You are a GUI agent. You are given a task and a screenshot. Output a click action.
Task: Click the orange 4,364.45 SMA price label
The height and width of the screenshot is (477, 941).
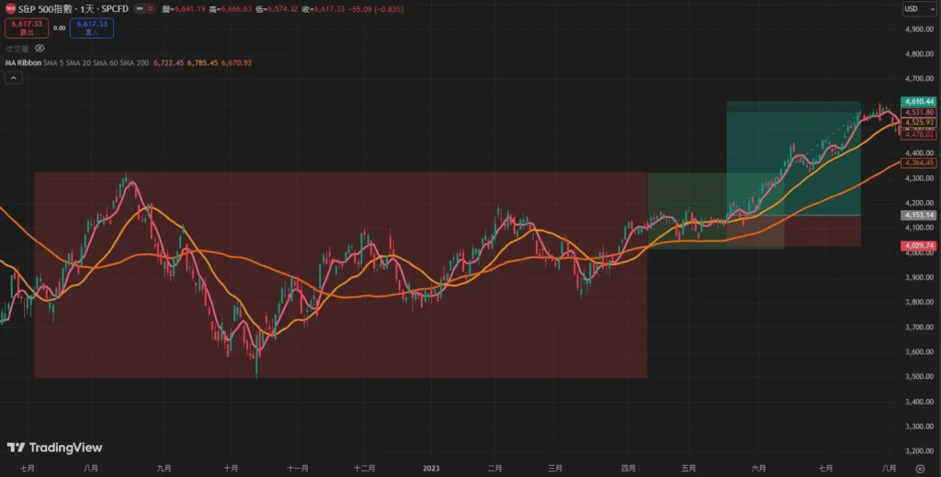tap(919, 163)
